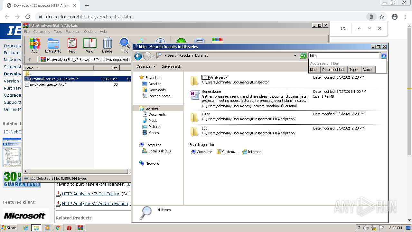Select Network in navigation pane
Viewport: 412px width, 232px height.
pos(152,163)
